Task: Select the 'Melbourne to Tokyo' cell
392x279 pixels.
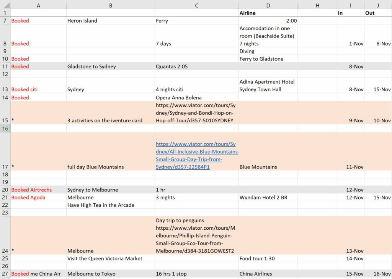Action: pos(111,274)
